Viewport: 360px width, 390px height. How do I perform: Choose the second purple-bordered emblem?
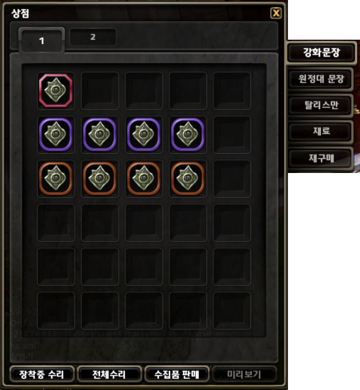[x=99, y=135]
